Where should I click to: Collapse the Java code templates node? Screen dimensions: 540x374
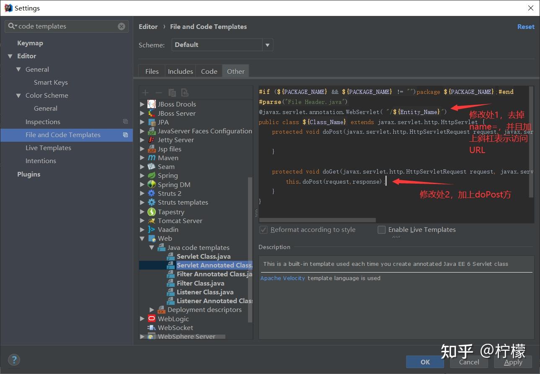pyautogui.click(x=152, y=248)
